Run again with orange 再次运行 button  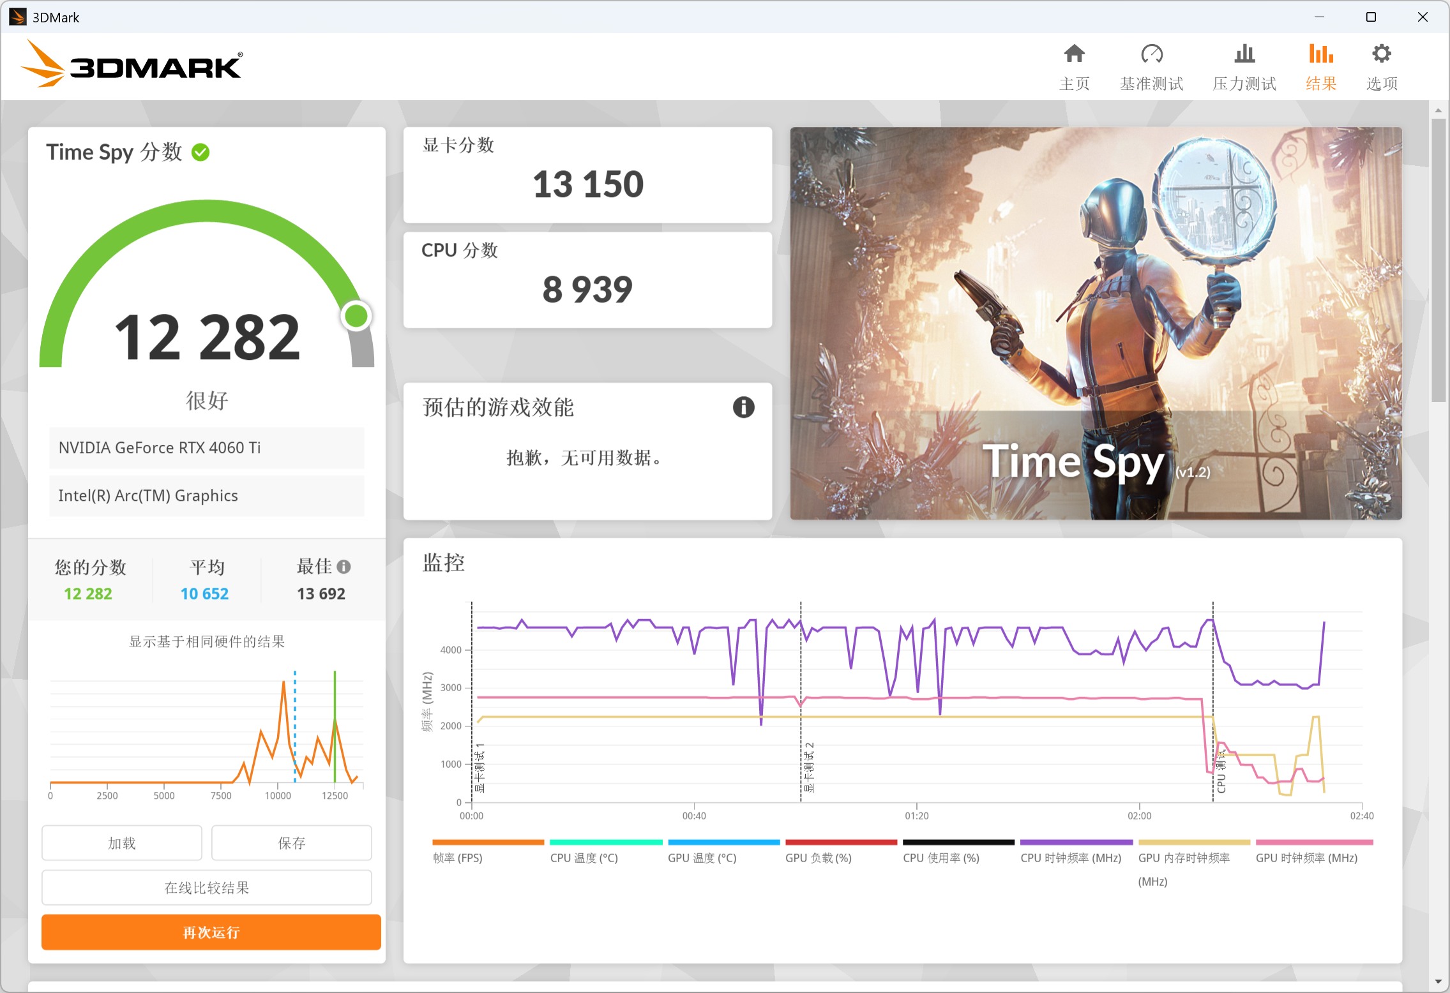click(x=211, y=932)
